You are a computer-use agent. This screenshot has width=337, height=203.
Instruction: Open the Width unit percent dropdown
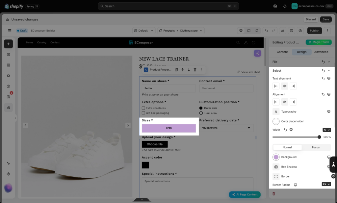coord(327,130)
